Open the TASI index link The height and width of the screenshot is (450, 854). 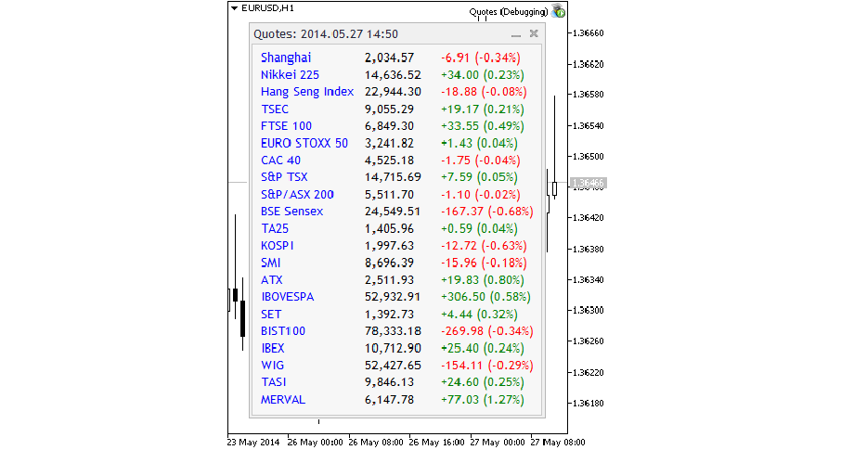coord(274,382)
